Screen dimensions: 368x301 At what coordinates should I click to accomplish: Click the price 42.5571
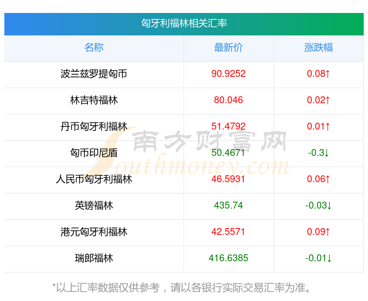pyautogui.click(x=228, y=232)
